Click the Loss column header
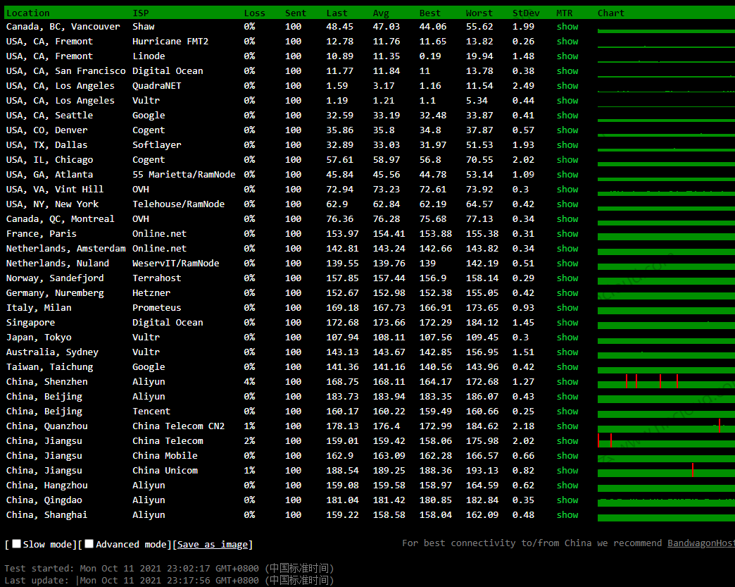 pos(255,13)
